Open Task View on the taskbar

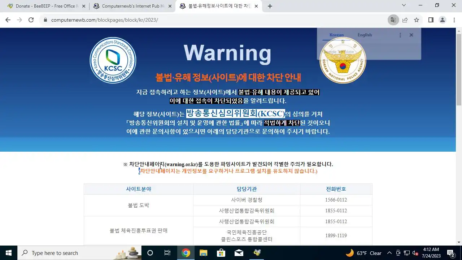[167, 253]
